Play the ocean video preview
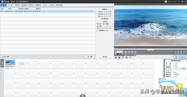This screenshot has width=187, height=97. tap(126, 52)
